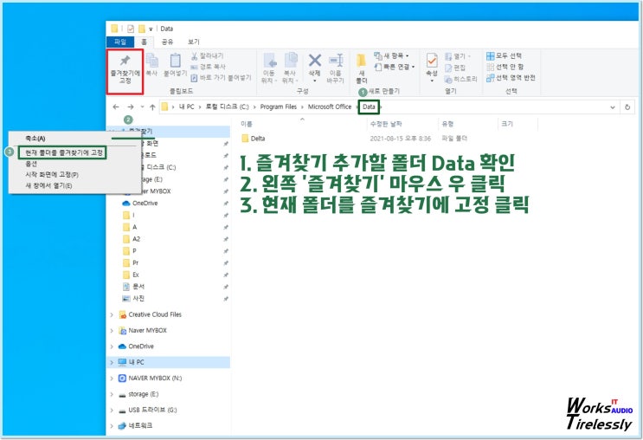The width and height of the screenshot is (643, 440).
Task: Select 잘라내기 (cut) scissors command
Action: pyautogui.click(x=207, y=55)
